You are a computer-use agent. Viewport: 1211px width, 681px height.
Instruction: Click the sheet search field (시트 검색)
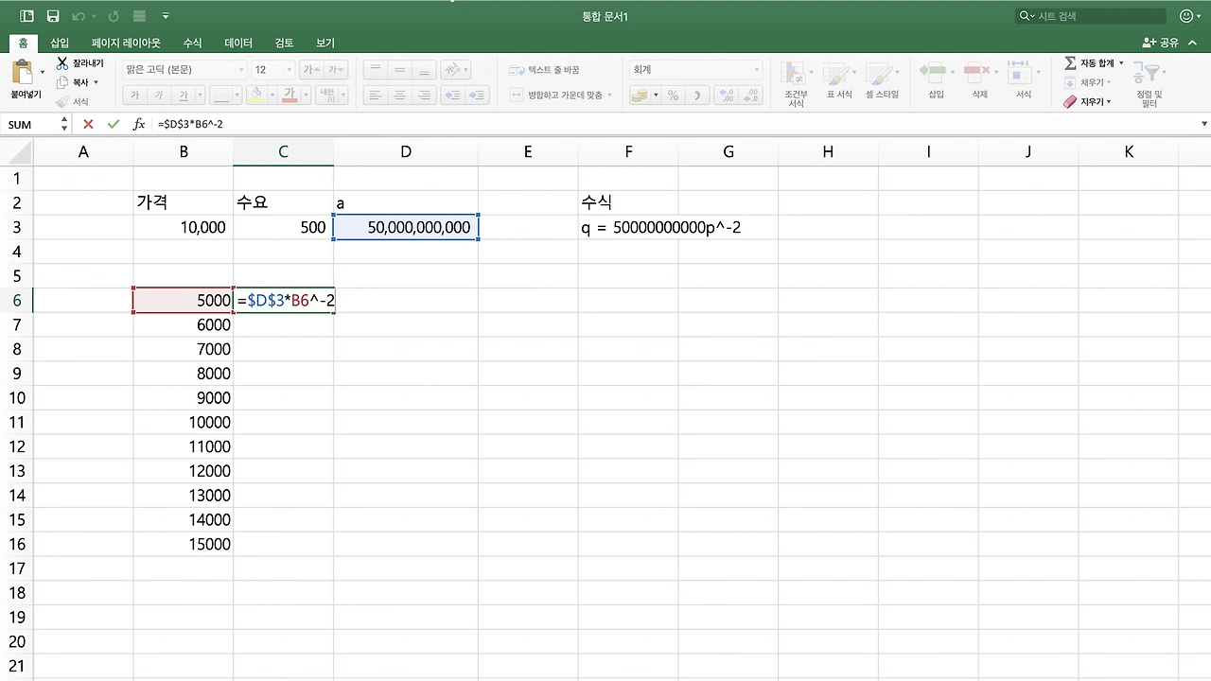(1090, 16)
